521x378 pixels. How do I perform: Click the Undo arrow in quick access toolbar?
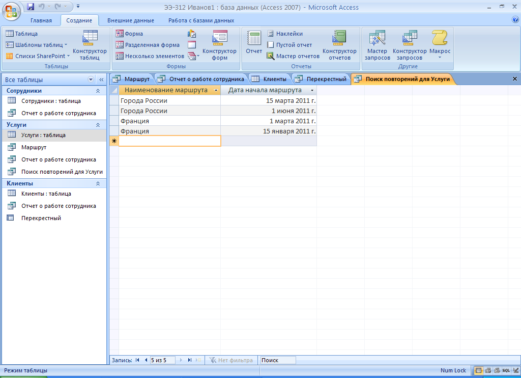pos(41,6)
